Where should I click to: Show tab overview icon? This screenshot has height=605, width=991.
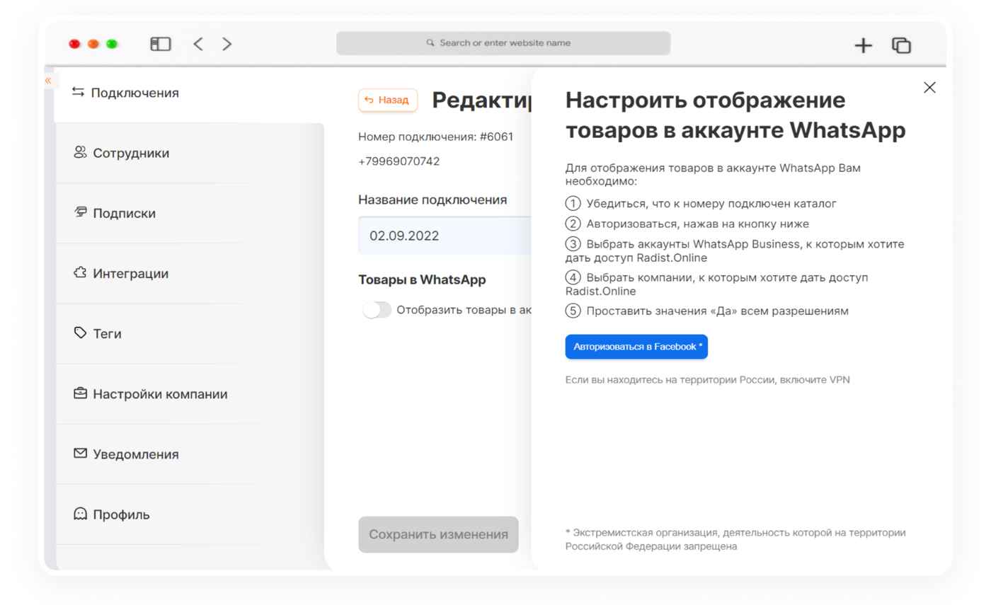click(901, 45)
